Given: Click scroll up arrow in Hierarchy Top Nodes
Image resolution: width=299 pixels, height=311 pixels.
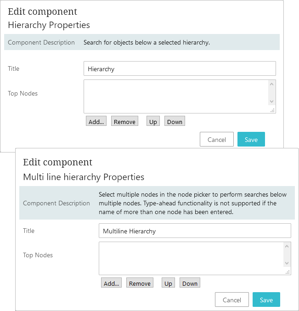Looking at the screenshot, I should [272, 85].
